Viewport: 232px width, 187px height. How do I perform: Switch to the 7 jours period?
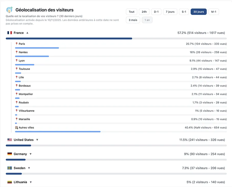pyautogui.click(x=170, y=12)
